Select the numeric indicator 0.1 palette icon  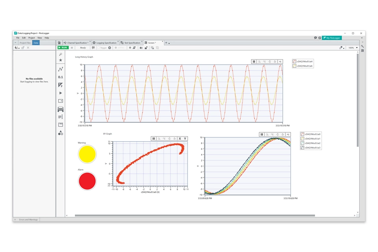tap(61, 77)
